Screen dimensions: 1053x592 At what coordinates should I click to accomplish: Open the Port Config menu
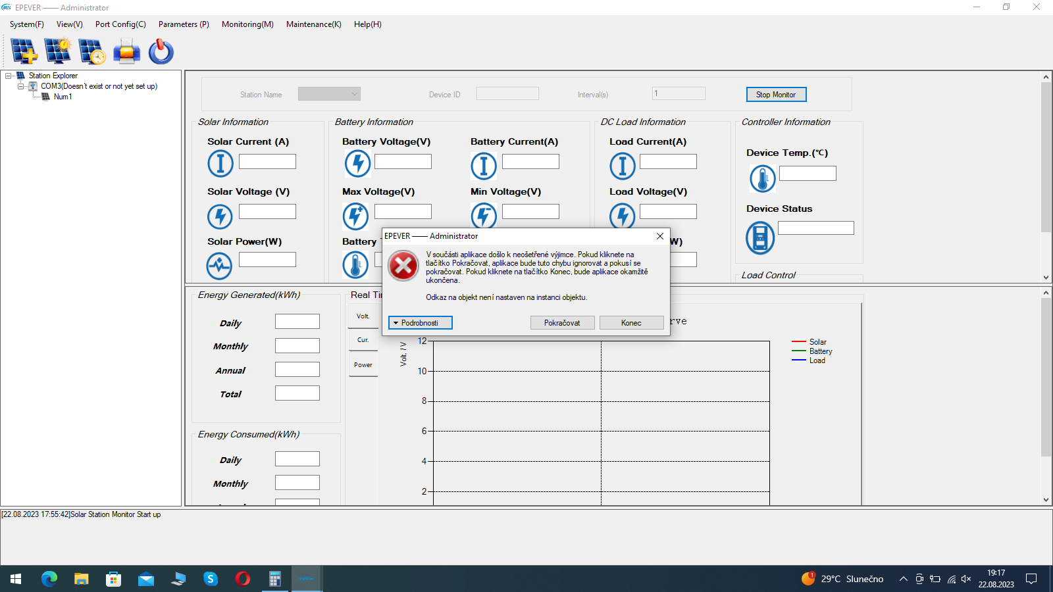(120, 24)
